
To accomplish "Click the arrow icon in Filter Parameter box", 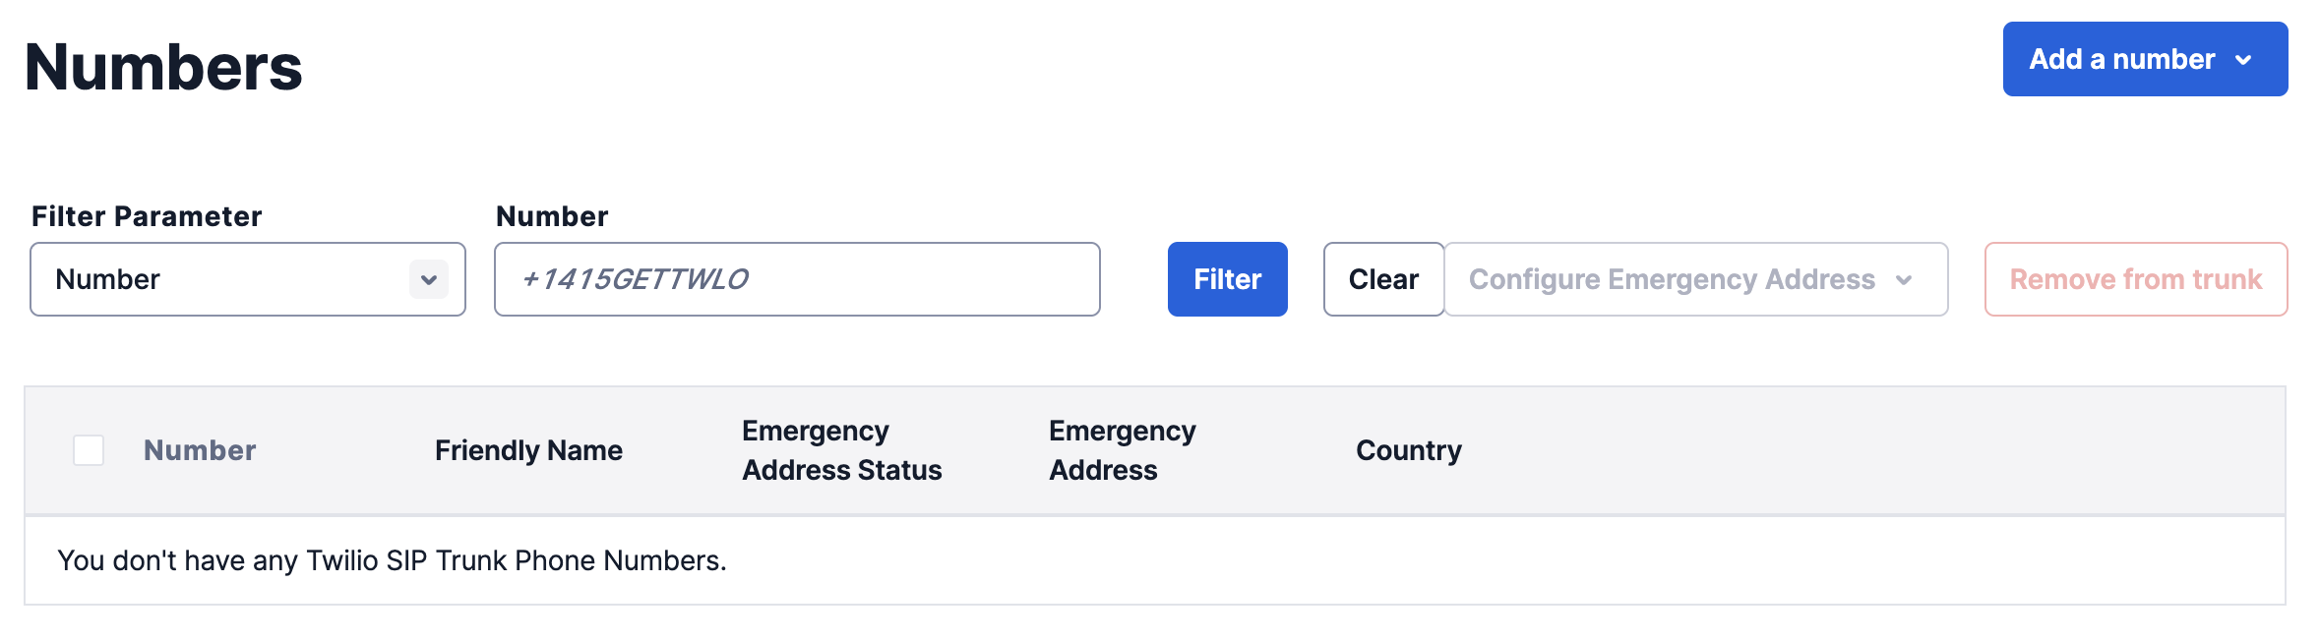I will [429, 279].
